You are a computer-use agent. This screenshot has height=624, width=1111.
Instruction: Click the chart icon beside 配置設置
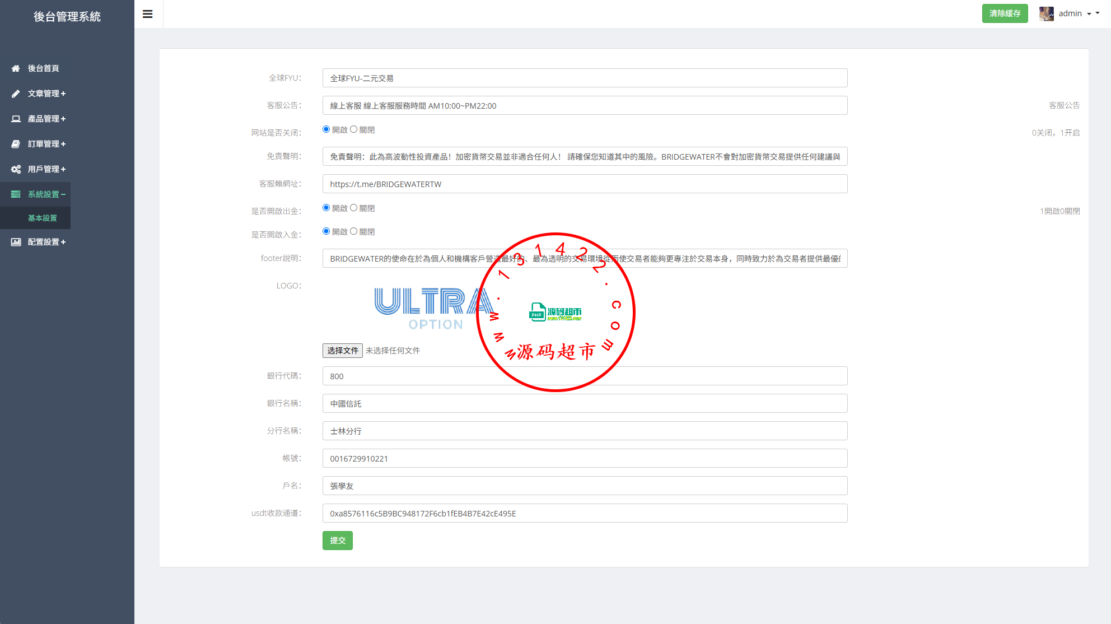16,242
